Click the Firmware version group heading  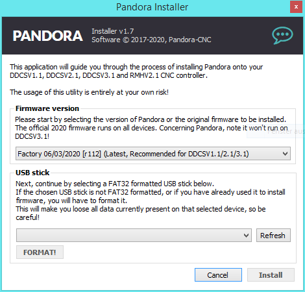click(x=47, y=108)
